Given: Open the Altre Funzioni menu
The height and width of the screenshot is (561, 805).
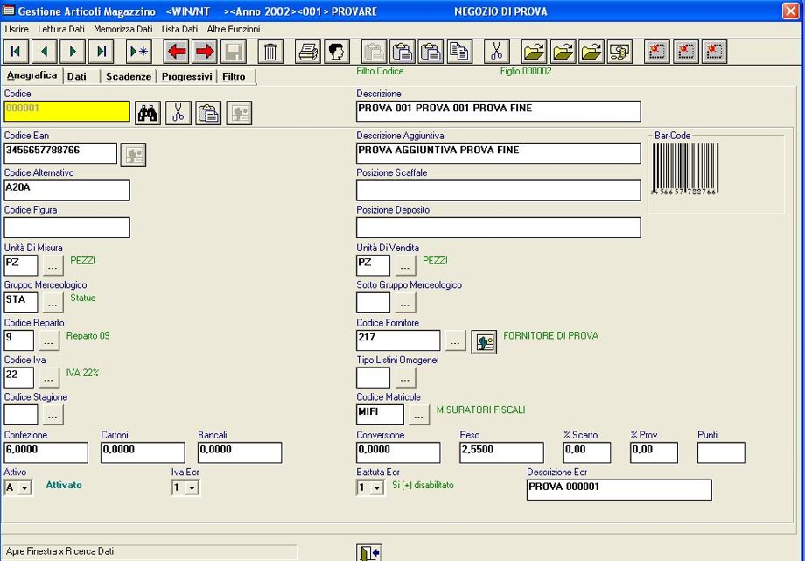Looking at the screenshot, I should [233, 29].
